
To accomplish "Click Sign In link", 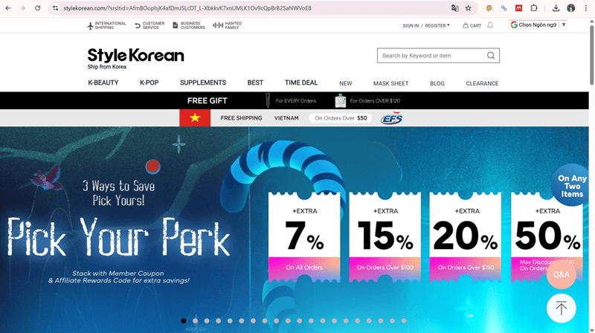I will 411,26.
